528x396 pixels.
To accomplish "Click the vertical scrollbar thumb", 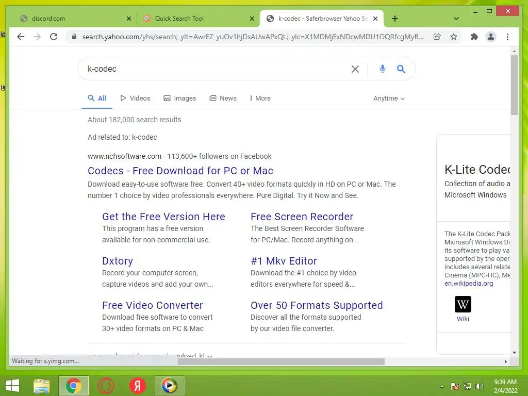I will click(x=514, y=85).
